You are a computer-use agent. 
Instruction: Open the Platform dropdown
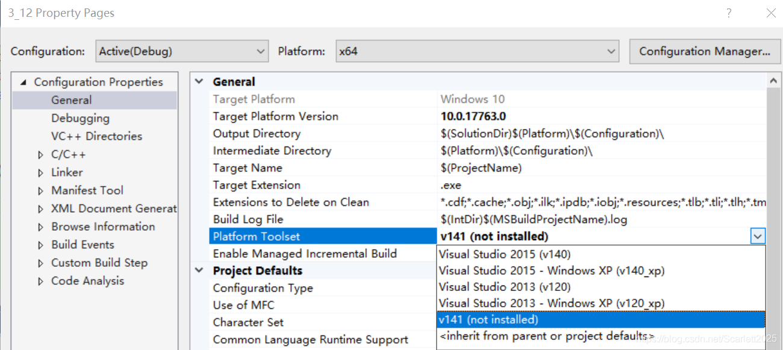coord(610,51)
